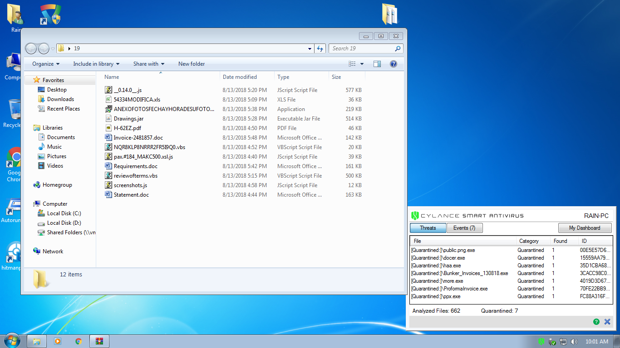Viewport: 620px width, 348px height.
Task: Click the Explorer help question mark icon
Action: 394,64
